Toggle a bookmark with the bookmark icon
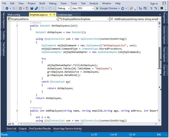169x138 pixels. pos(162,8)
